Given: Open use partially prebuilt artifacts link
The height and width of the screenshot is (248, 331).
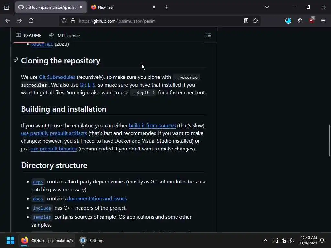Looking at the screenshot, I should pyautogui.click(x=54, y=133).
